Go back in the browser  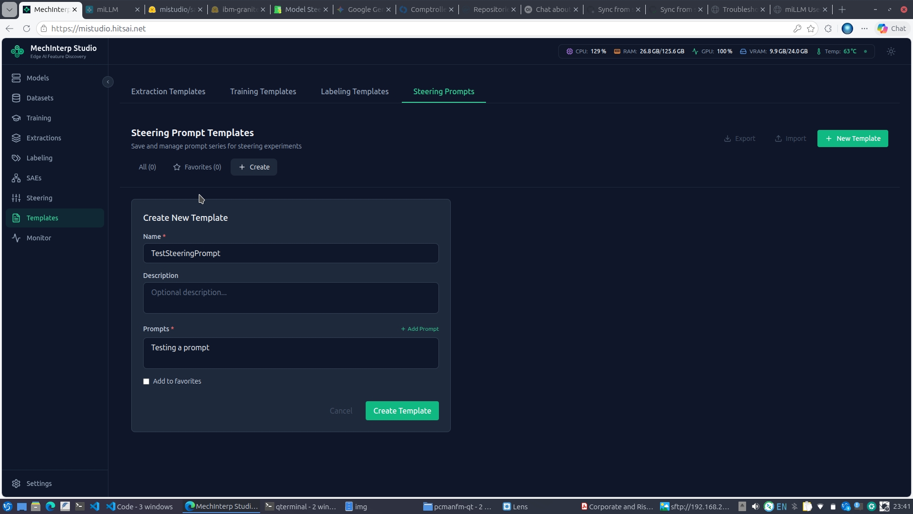pyautogui.click(x=10, y=29)
